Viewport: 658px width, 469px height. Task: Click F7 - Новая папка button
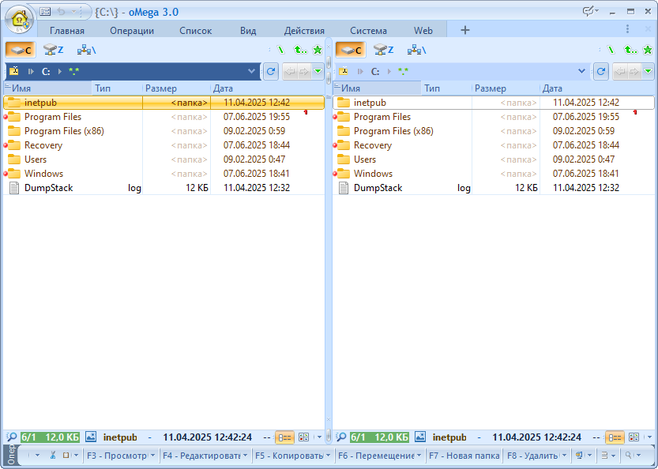point(464,456)
